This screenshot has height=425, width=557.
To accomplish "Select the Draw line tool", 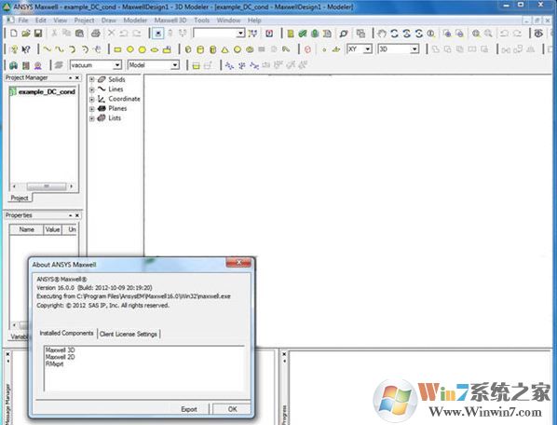I will pyautogui.click(x=48, y=49).
